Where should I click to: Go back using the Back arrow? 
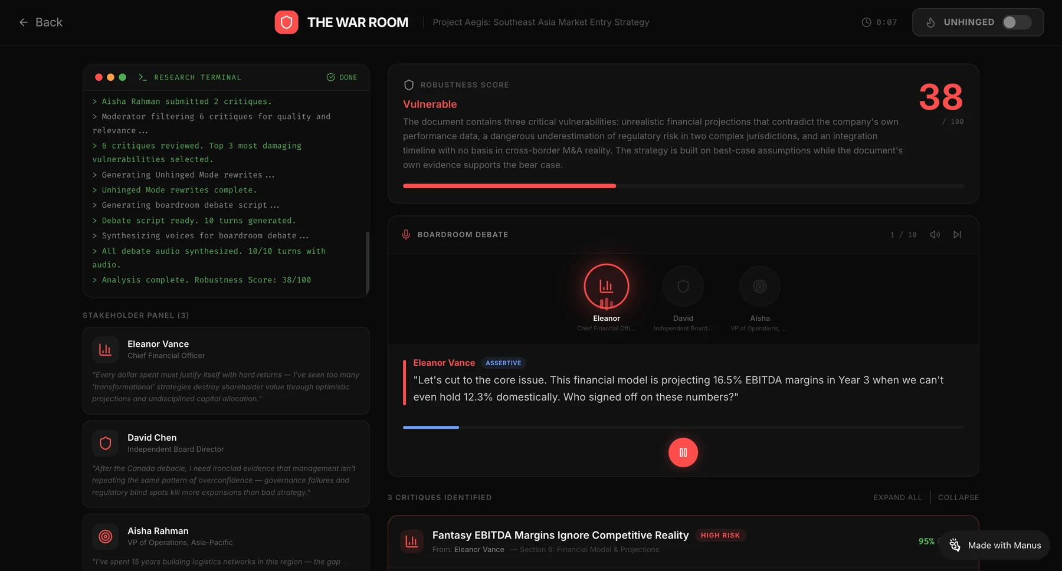click(40, 22)
